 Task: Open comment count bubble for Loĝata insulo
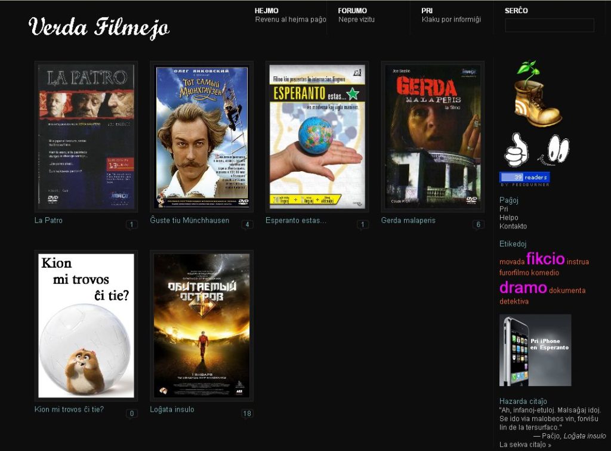[247, 413]
